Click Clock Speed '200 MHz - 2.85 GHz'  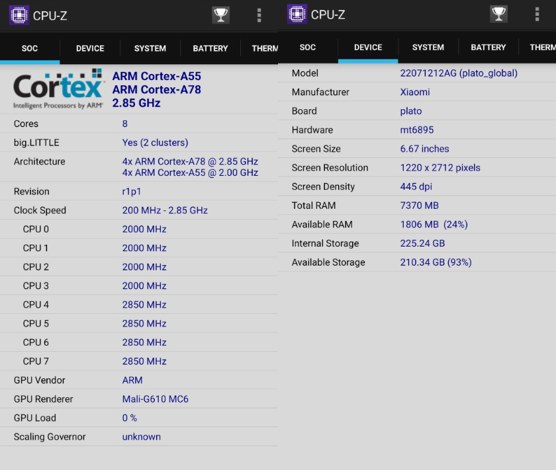[x=165, y=210]
